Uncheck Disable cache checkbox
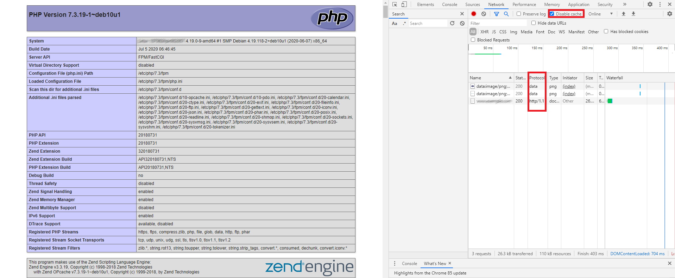The height and width of the screenshot is (278, 675). click(552, 14)
